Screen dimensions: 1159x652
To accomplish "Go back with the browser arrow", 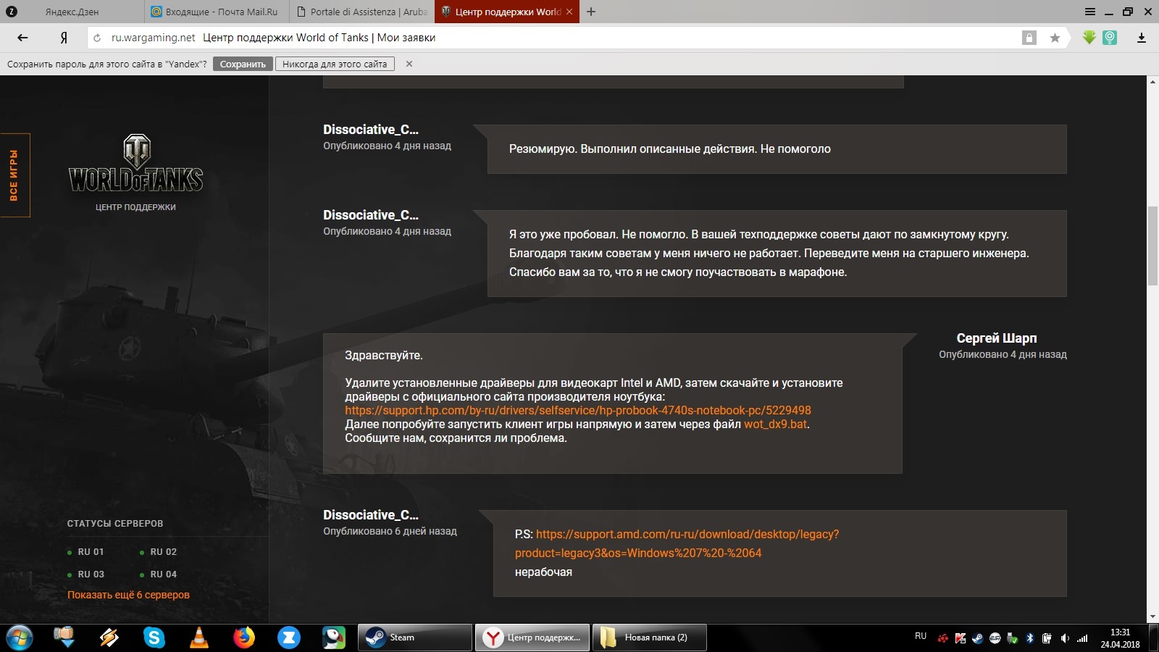I will click(22, 38).
